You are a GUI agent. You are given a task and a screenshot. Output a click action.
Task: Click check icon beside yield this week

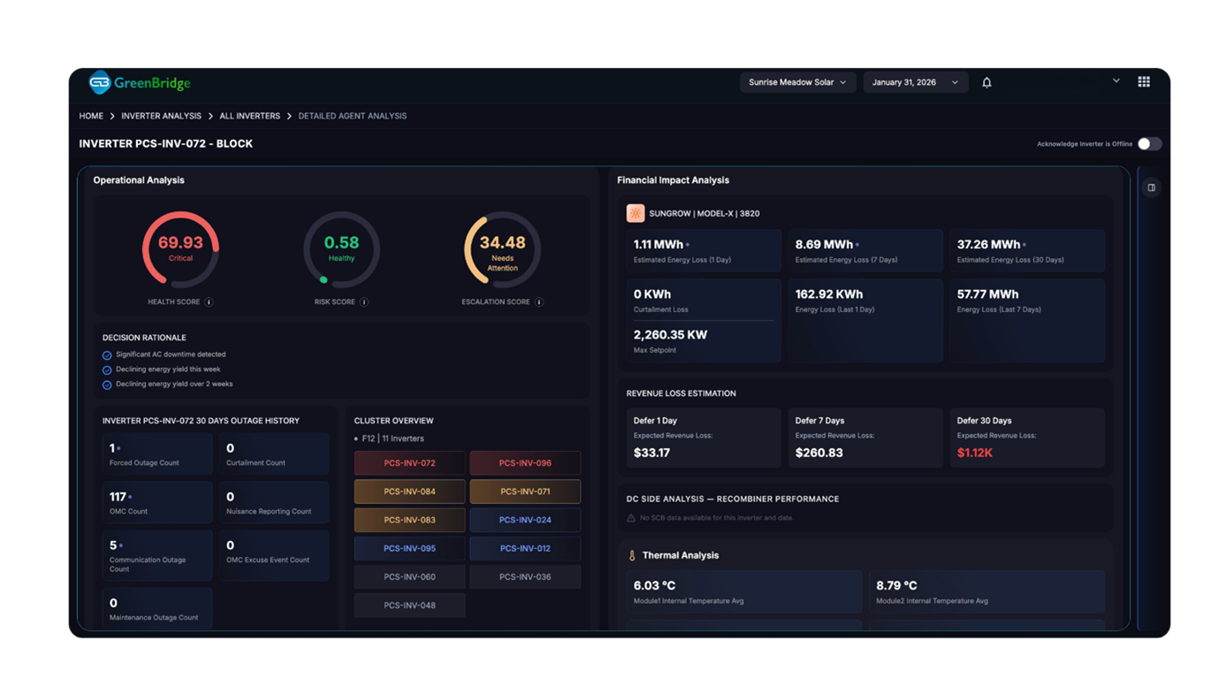(x=107, y=370)
